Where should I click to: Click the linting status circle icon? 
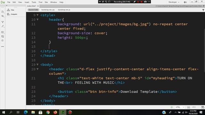click(x=172, y=107)
